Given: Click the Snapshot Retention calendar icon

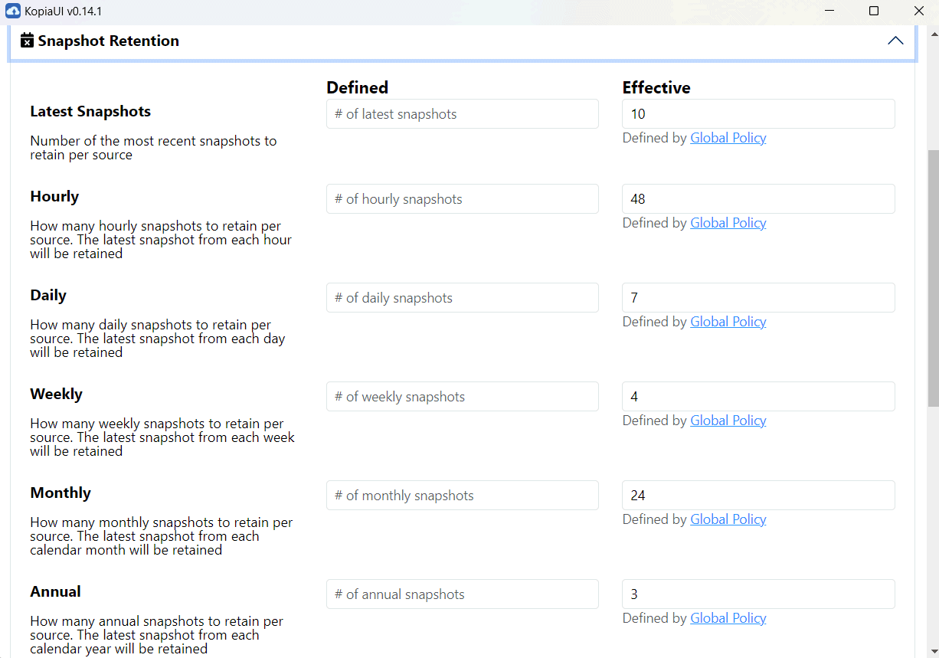Looking at the screenshot, I should click(x=28, y=41).
